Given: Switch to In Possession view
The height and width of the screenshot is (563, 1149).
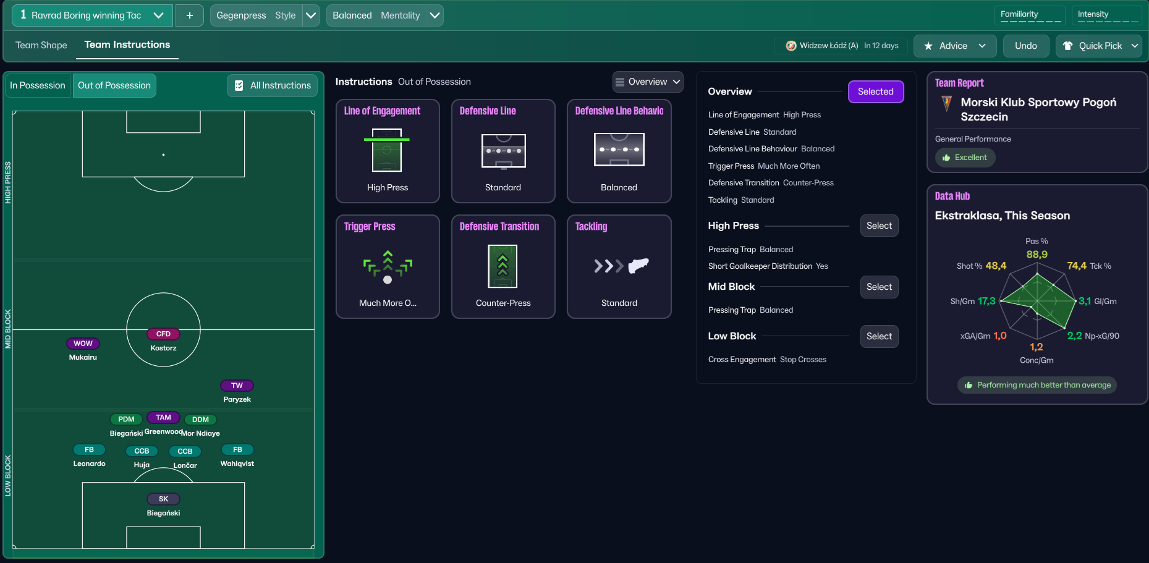Looking at the screenshot, I should tap(38, 85).
